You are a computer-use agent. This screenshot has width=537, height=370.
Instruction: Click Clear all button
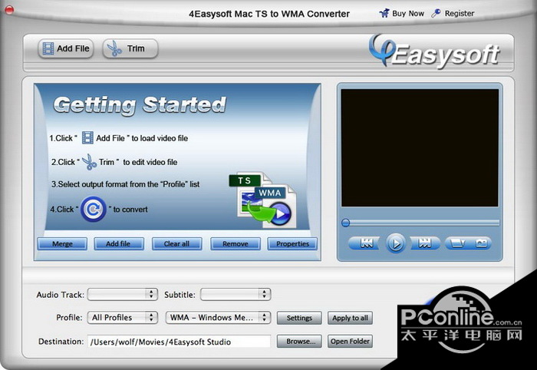tap(176, 244)
